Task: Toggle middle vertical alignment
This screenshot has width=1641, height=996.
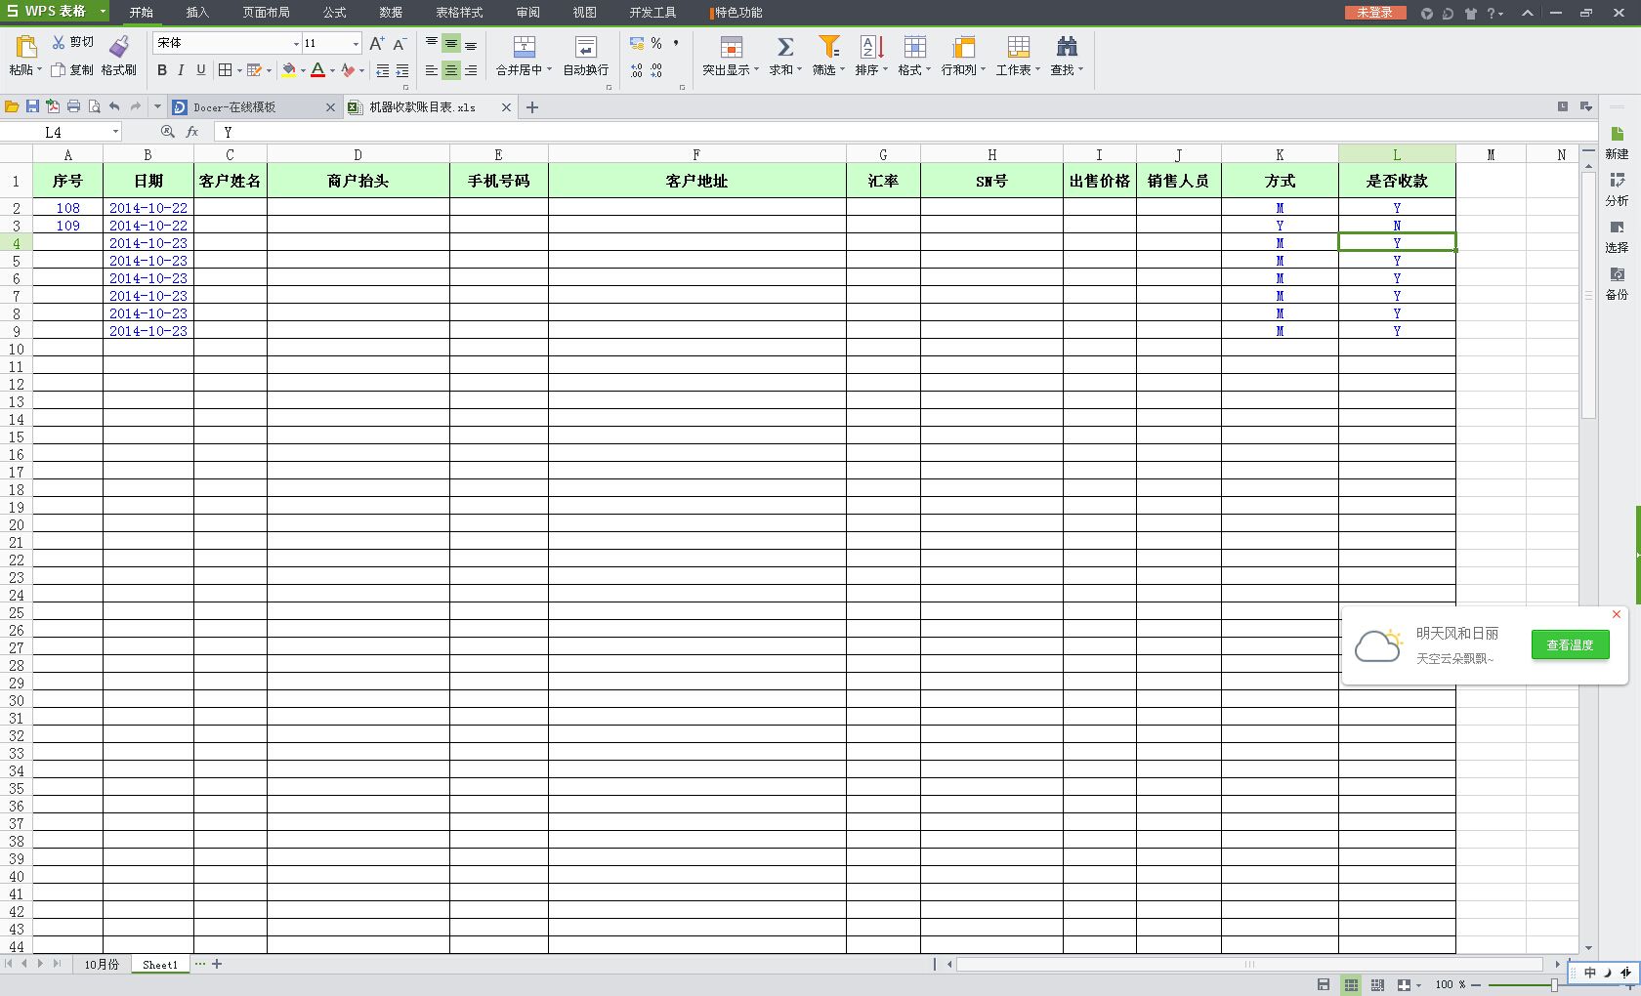Action: point(451,43)
